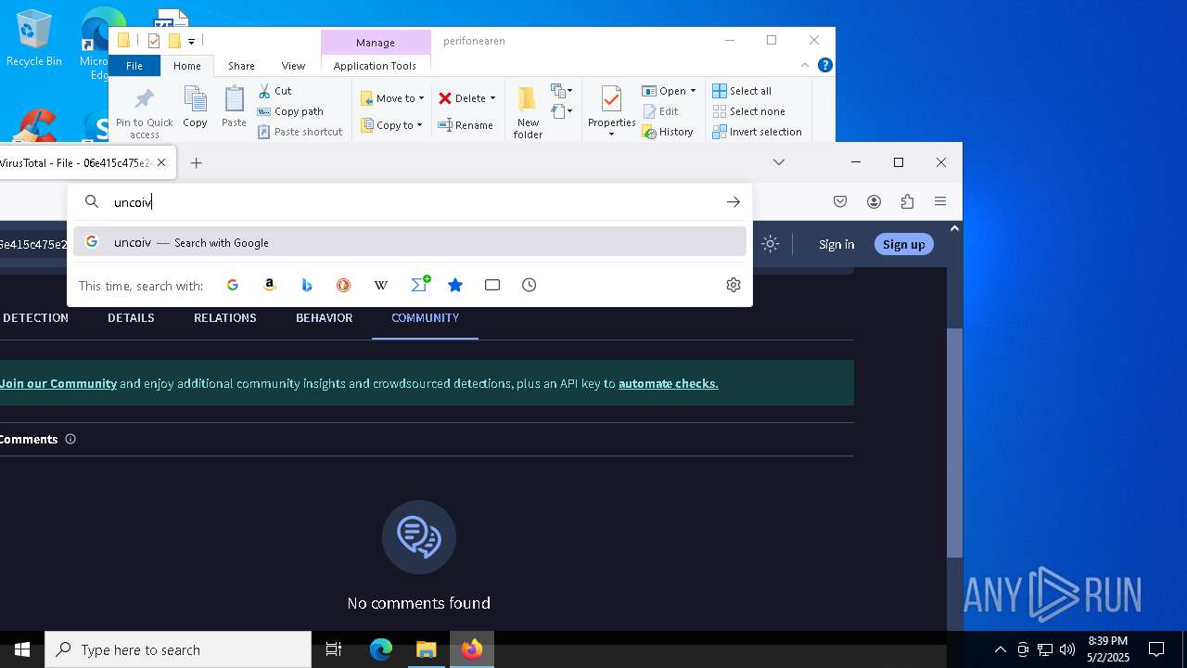1187x668 pixels.
Task: Follow the Join our Community link
Action: point(58,383)
